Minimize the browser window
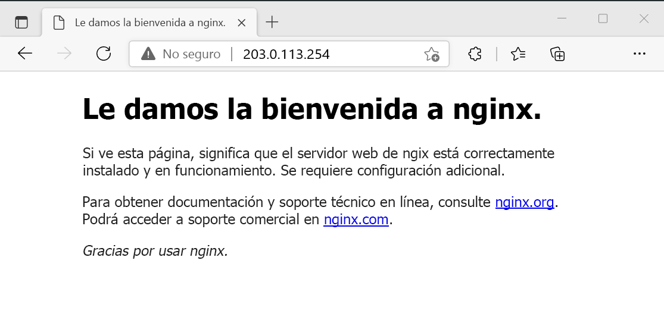 (562, 18)
